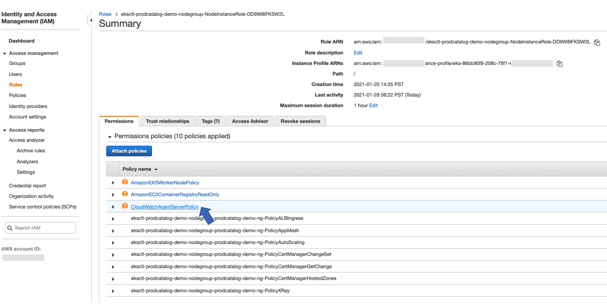Click the Attach policies button
The height and width of the screenshot is (304, 607).
tap(129, 151)
